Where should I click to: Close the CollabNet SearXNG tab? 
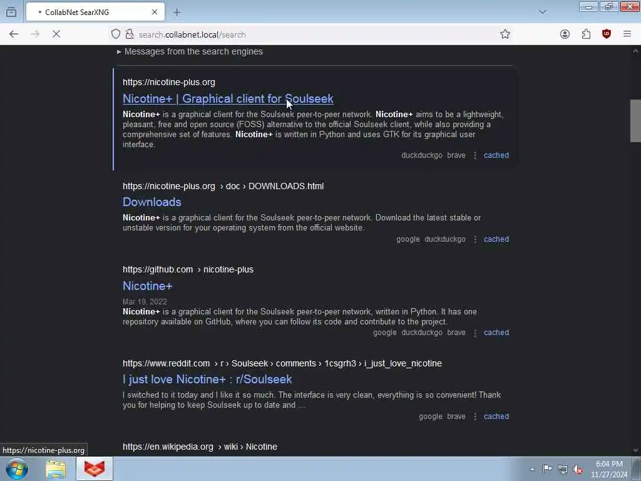[x=155, y=13]
